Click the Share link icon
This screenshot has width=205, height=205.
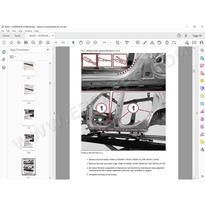[x=187, y=42]
